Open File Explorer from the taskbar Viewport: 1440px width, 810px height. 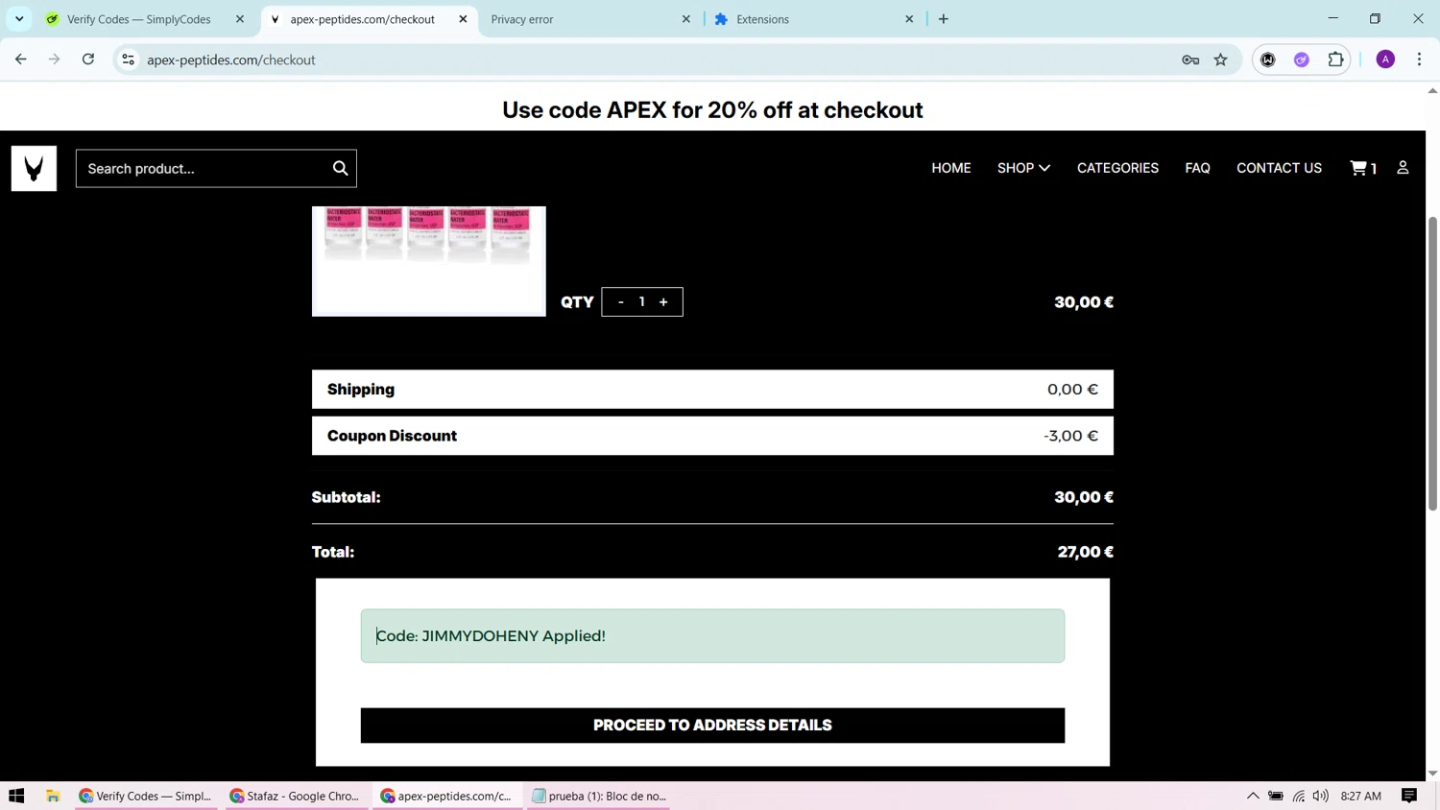click(53, 796)
